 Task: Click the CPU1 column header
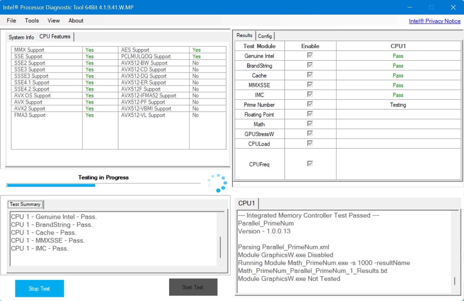tap(398, 46)
